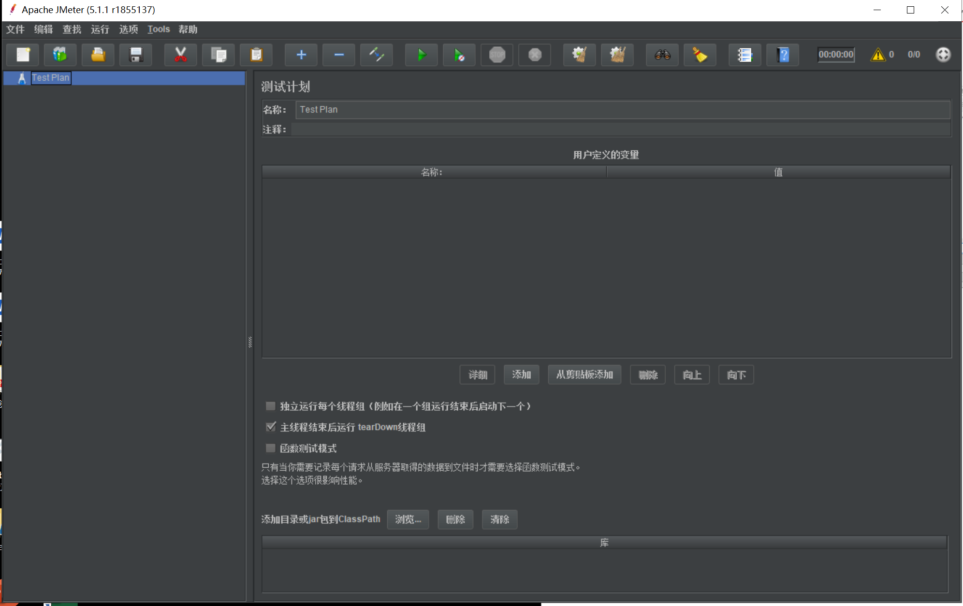
Task: Click the Copy icon in toolbar
Action: pyautogui.click(x=219, y=55)
